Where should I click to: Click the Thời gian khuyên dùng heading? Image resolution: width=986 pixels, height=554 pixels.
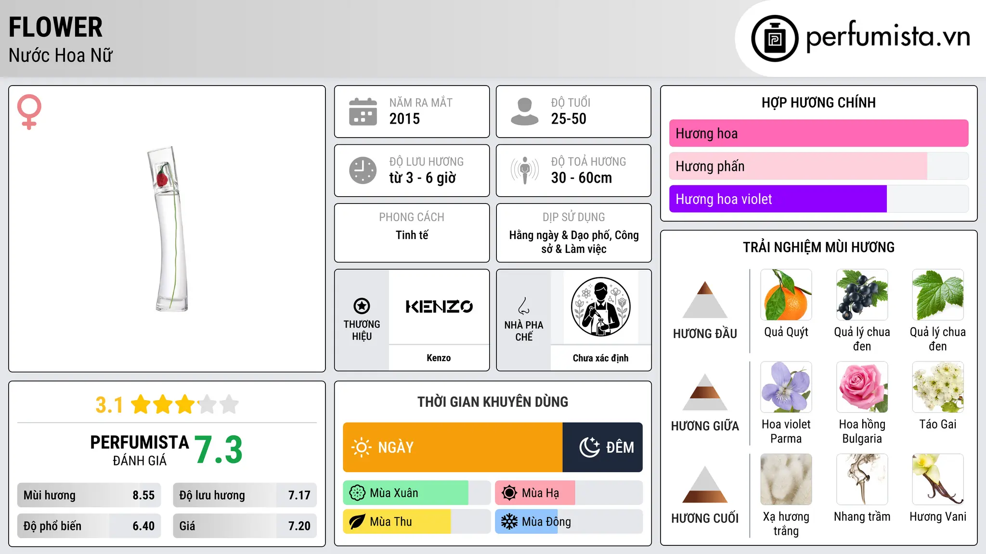click(x=493, y=402)
